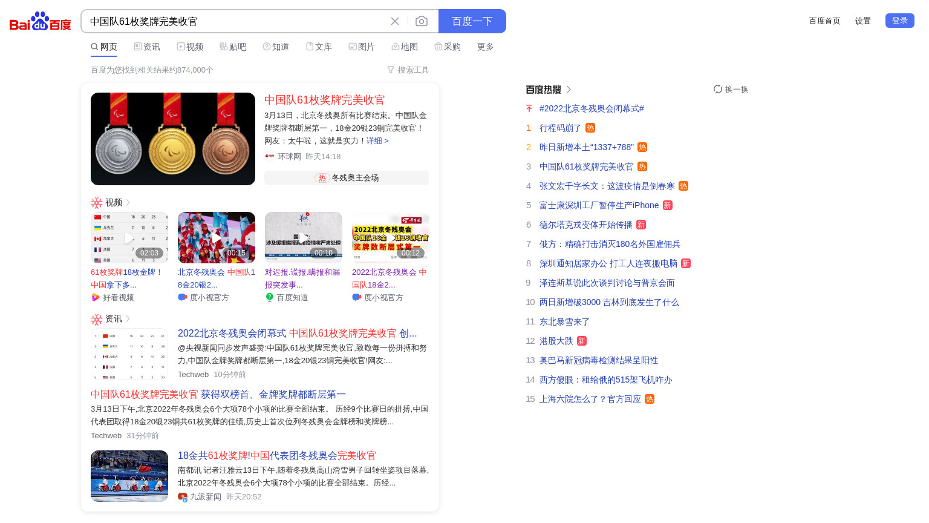
Task: Click the snowflake icon beside 资讯
Action: [x=97, y=319]
